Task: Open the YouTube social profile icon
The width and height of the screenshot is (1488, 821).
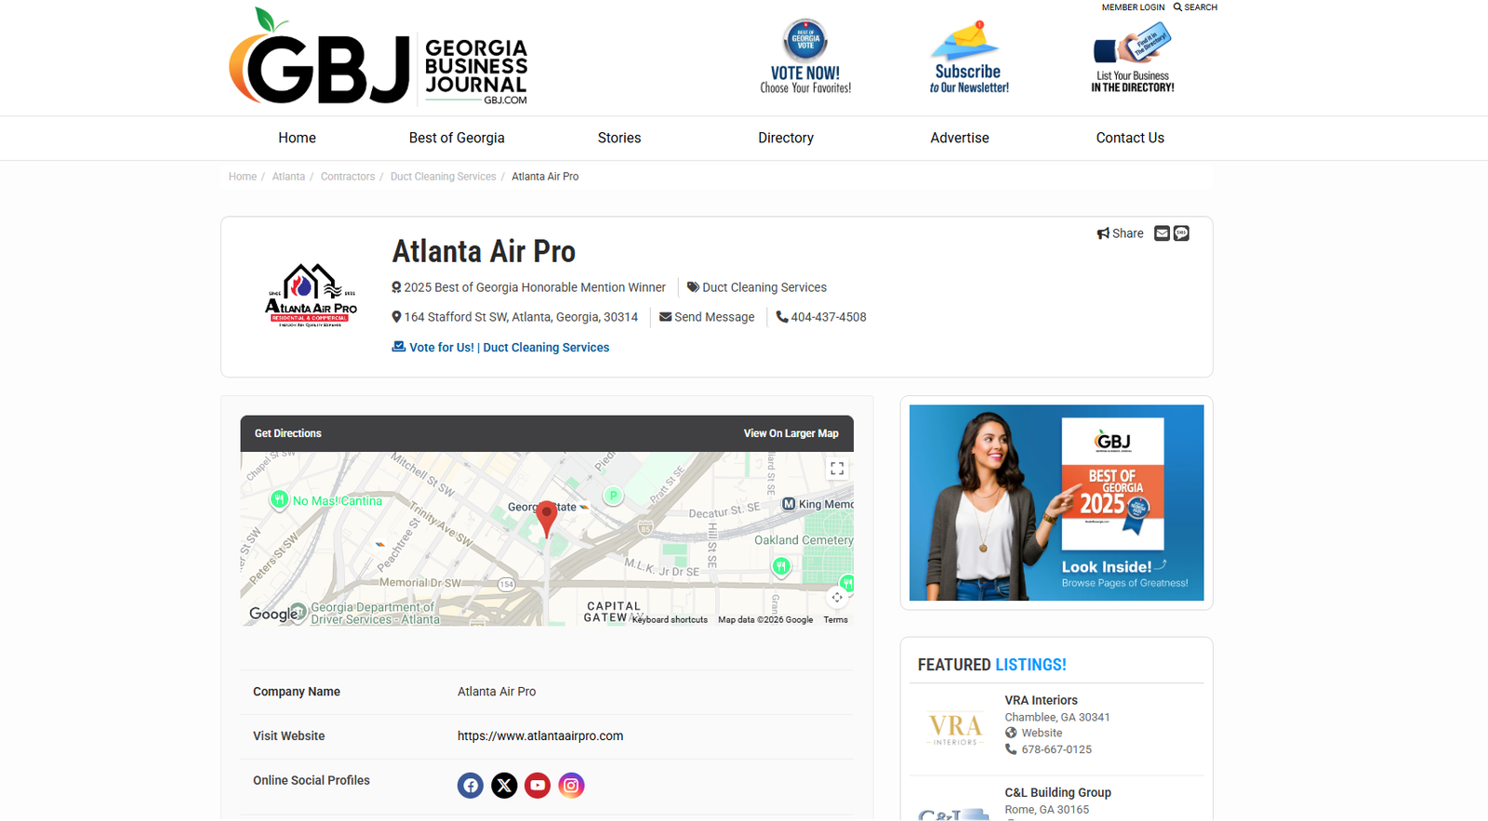Action: click(538, 786)
